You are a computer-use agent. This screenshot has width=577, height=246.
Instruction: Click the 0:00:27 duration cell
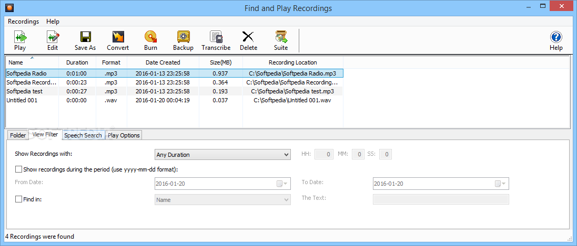point(77,91)
